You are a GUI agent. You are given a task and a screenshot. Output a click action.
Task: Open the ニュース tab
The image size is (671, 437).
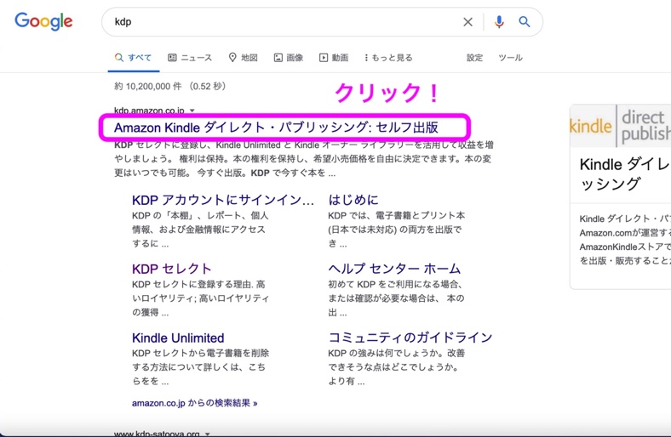(x=190, y=58)
